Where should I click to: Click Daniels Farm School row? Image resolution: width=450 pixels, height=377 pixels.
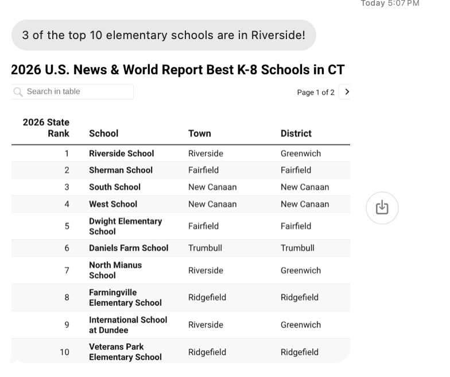click(x=181, y=248)
